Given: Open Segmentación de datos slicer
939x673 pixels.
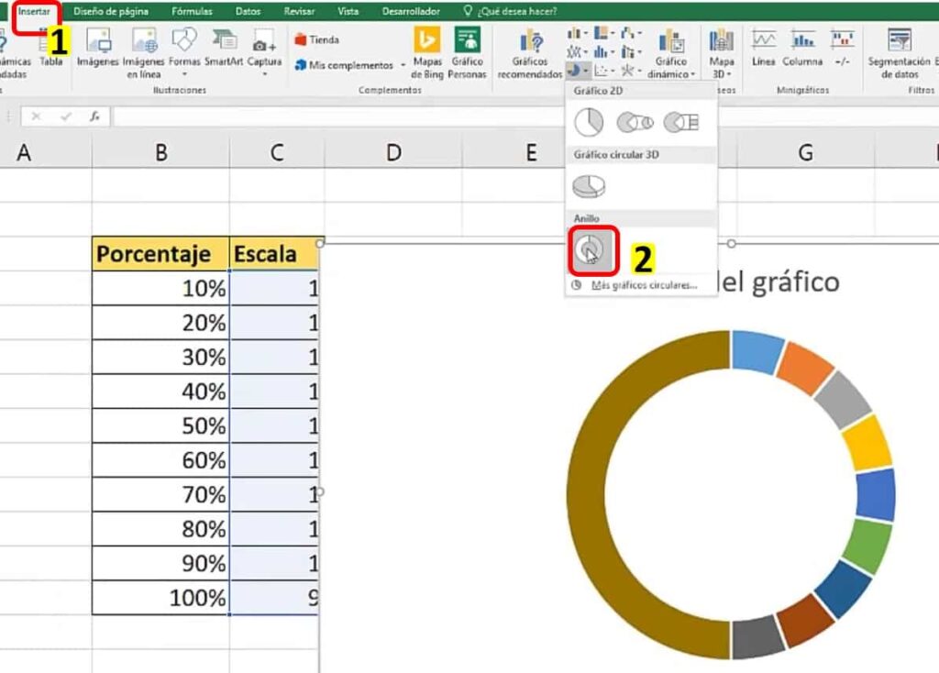Looking at the screenshot, I should (x=900, y=53).
